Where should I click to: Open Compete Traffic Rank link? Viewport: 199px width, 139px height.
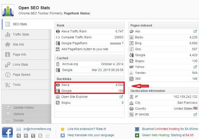tap(77, 37)
